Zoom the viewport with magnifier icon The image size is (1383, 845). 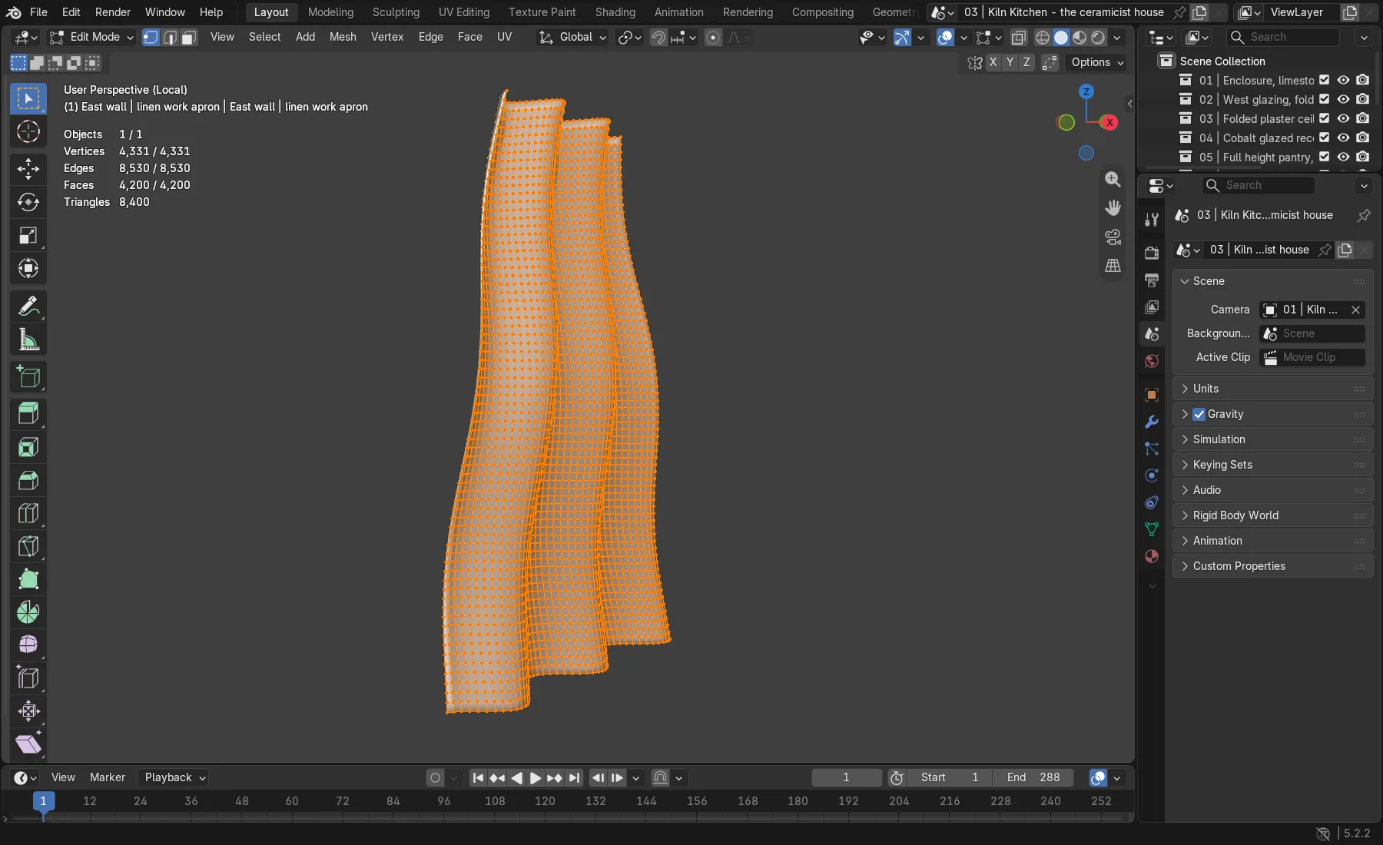tap(1113, 179)
